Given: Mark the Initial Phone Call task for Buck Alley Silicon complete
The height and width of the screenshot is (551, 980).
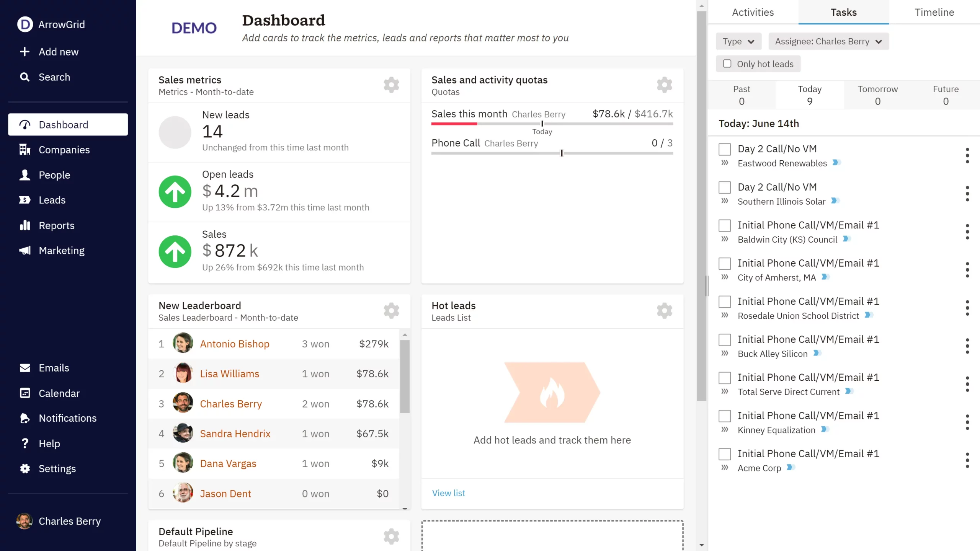Looking at the screenshot, I should click(724, 339).
